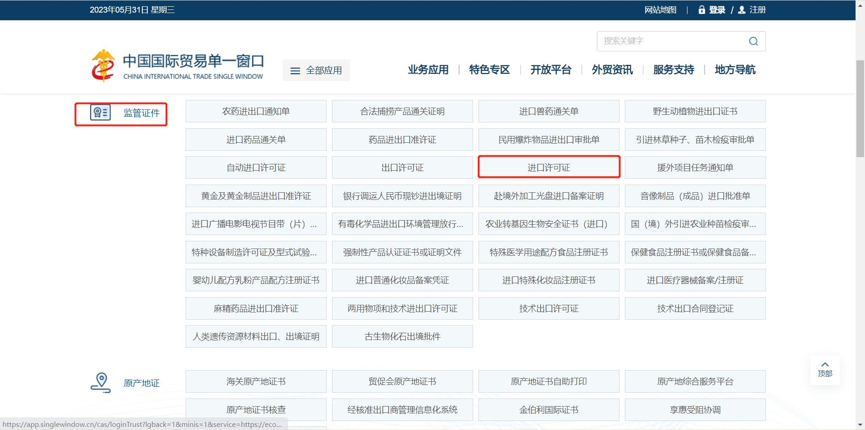The image size is (865, 430).
Task: Focus the 搜索关键字 search field
Action: coord(671,41)
